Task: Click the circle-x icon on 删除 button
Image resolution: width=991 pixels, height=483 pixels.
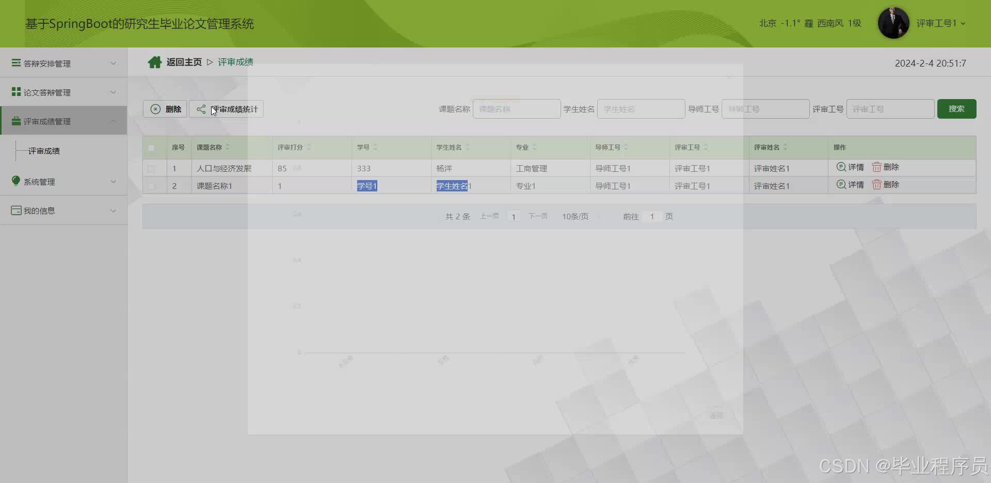Action: pyautogui.click(x=155, y=109)
